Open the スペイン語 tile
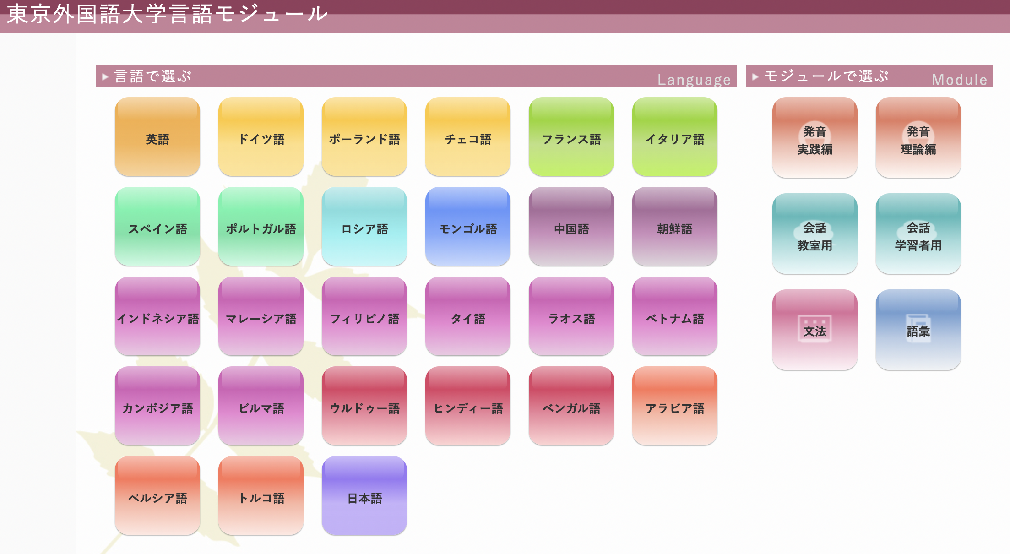The height and width of the screenshot is (554, 1010). pos(157,226)
